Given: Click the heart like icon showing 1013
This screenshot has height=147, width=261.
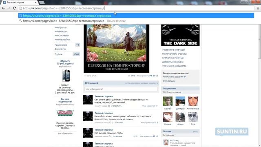Looking at the screenshot, I should click(151, 76).
